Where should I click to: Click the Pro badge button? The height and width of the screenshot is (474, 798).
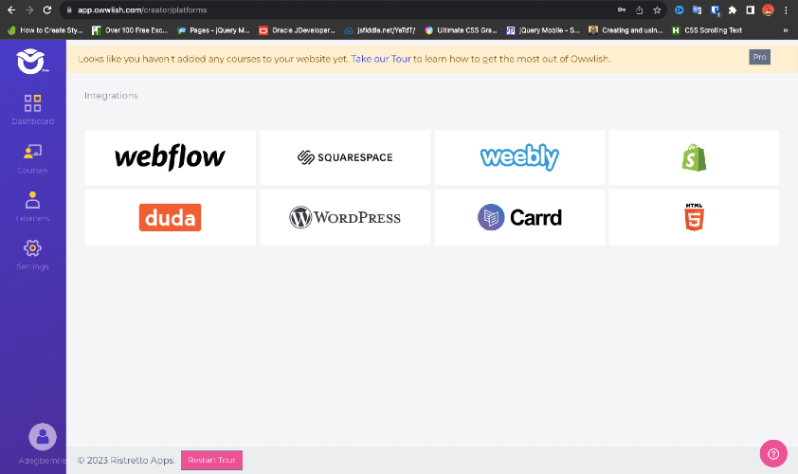(x=759, y=57)
